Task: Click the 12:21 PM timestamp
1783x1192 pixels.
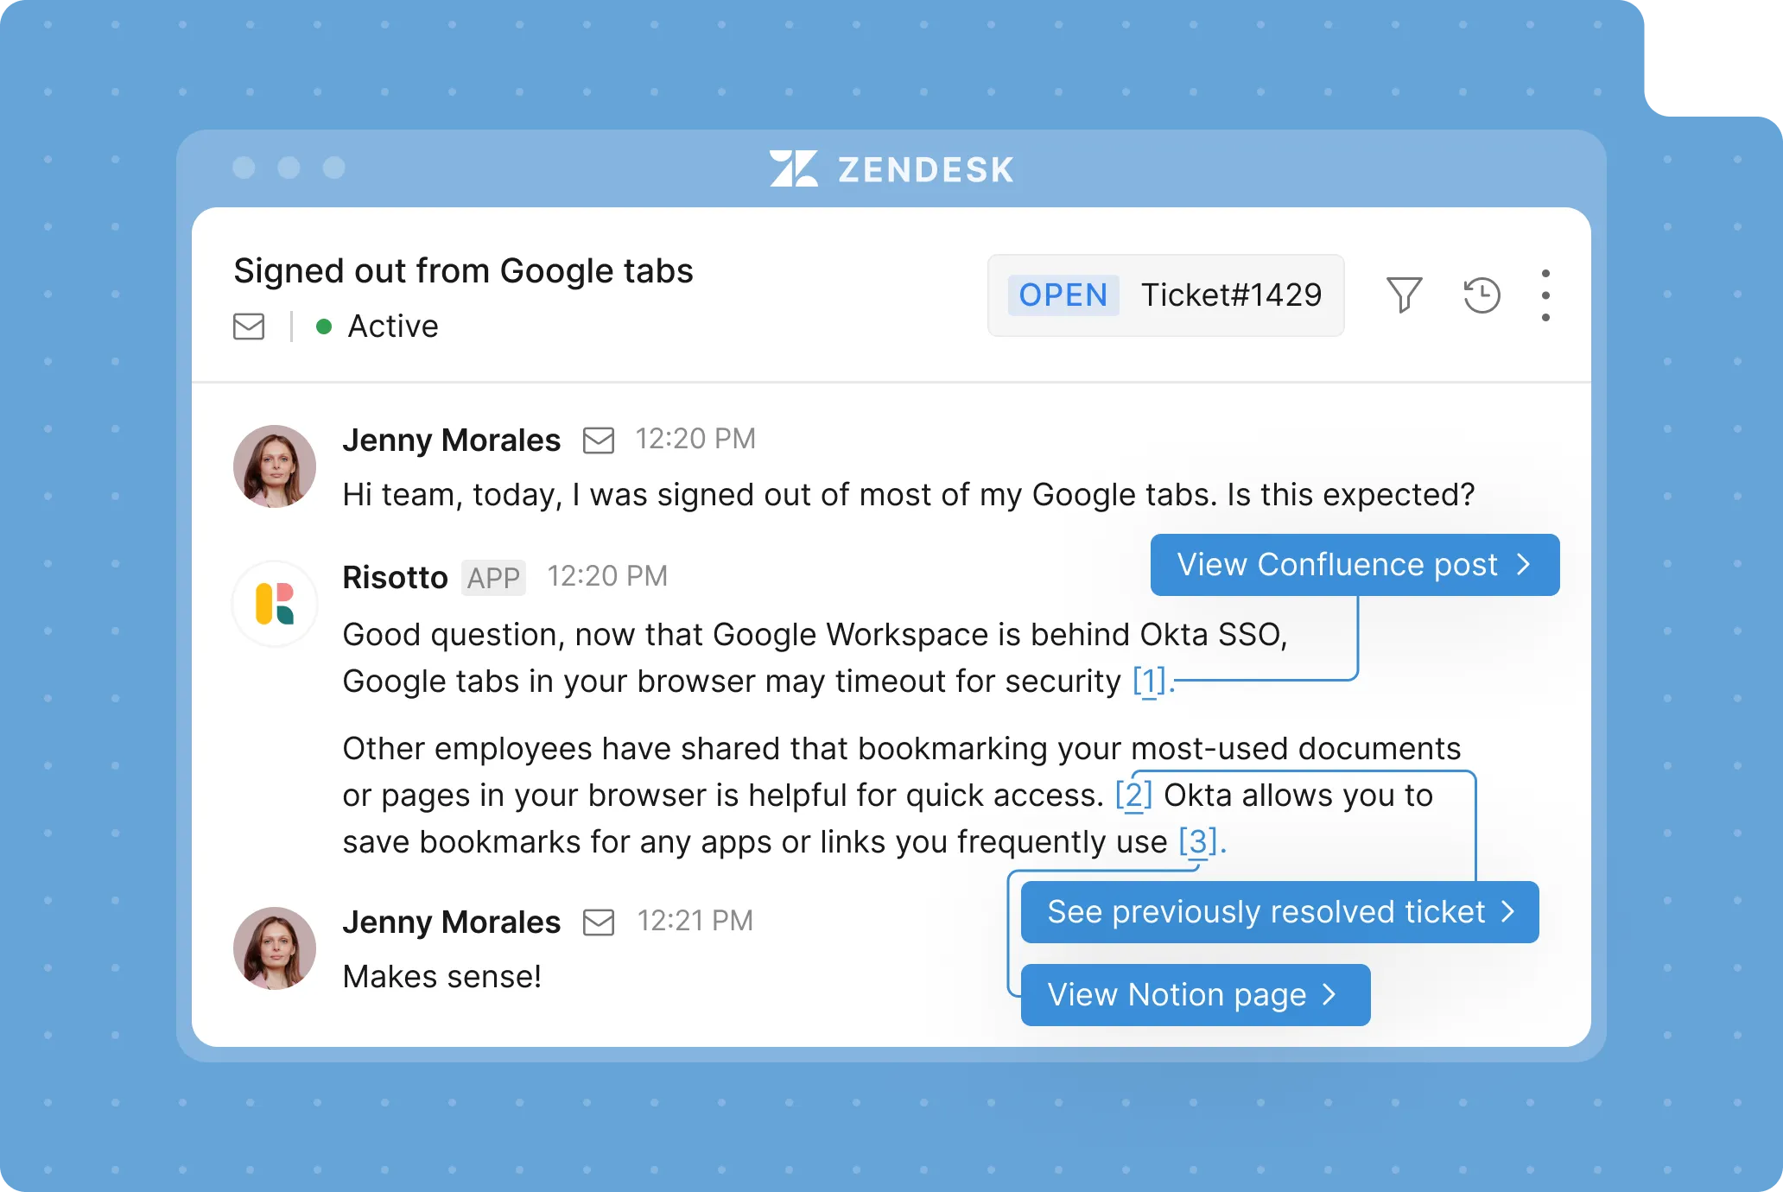Action: click(695, 921)
